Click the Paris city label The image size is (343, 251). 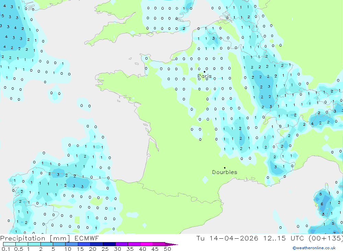(204, 76)
